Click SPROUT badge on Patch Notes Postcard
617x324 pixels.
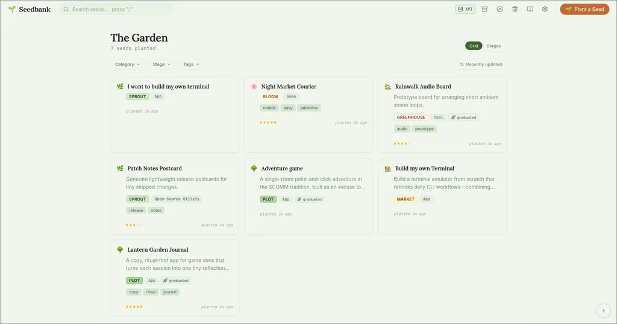click(x=137, y=199)
